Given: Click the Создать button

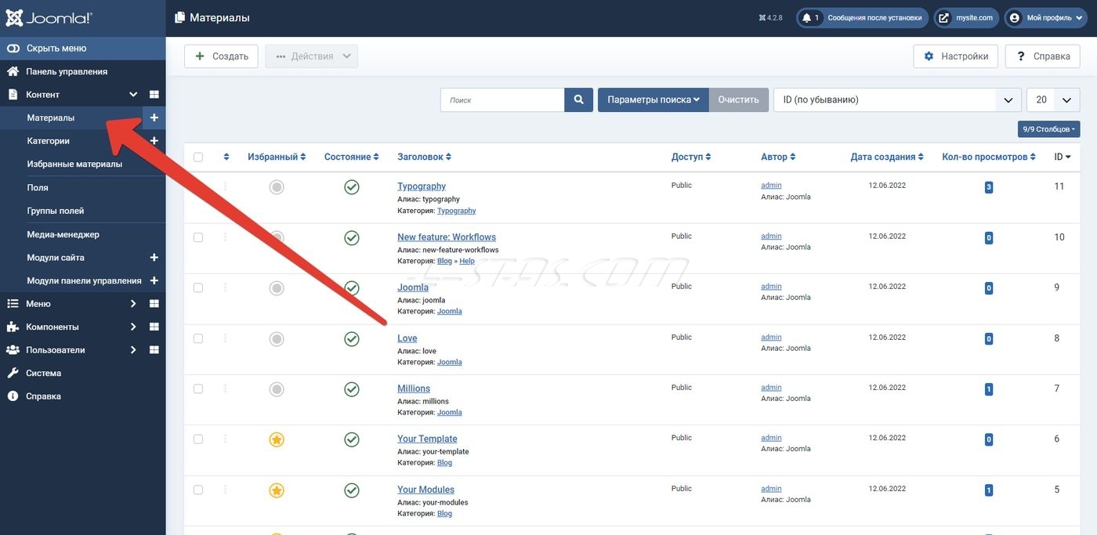Looking at the screenshot, I should tap(221, 56).
